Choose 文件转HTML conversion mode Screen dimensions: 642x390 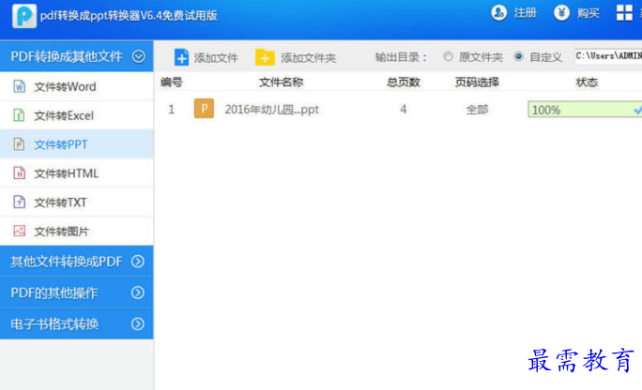coord(77,173)
